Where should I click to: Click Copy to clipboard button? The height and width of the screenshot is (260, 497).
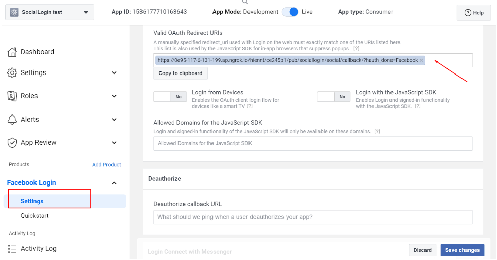pyautogui.click(x=181, y=73)
